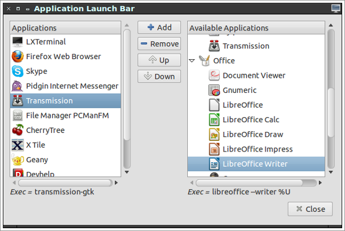The height and width of the screenshot is (231, 345).
Task: Click the Firefox Web Browser icon
Action: click(x=18, y=56)
